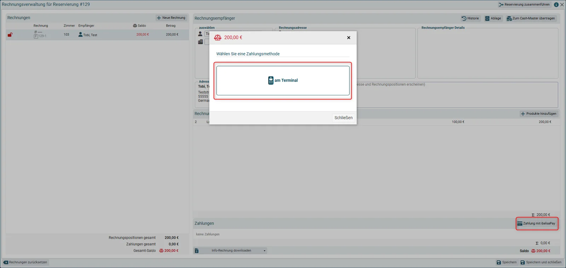Click the 'keine Zahlungen' text
Viewport: 566px width, 268px height.
208,234
